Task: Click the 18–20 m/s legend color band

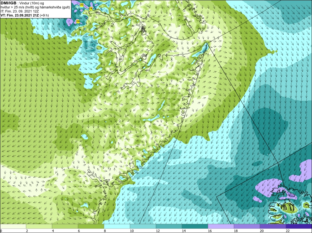Action: (x=247, y=226)
